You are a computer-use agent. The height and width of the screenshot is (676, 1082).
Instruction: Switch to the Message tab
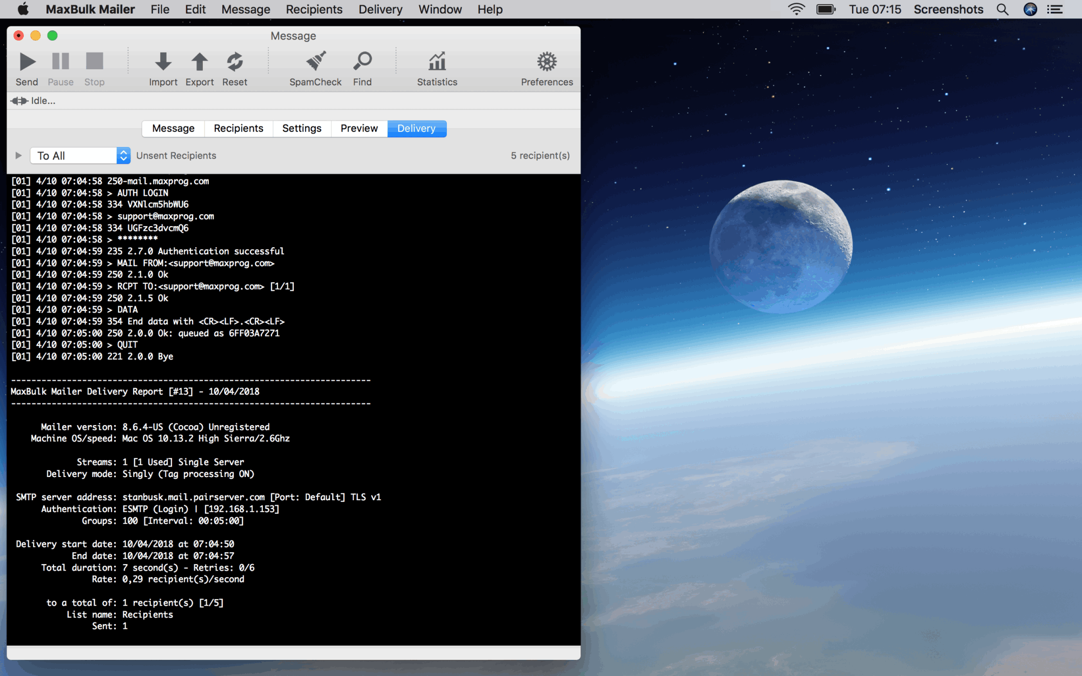[x=173, y=129]
